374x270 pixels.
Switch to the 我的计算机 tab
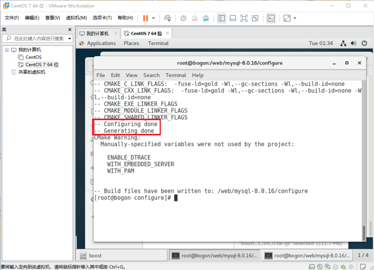97,34
